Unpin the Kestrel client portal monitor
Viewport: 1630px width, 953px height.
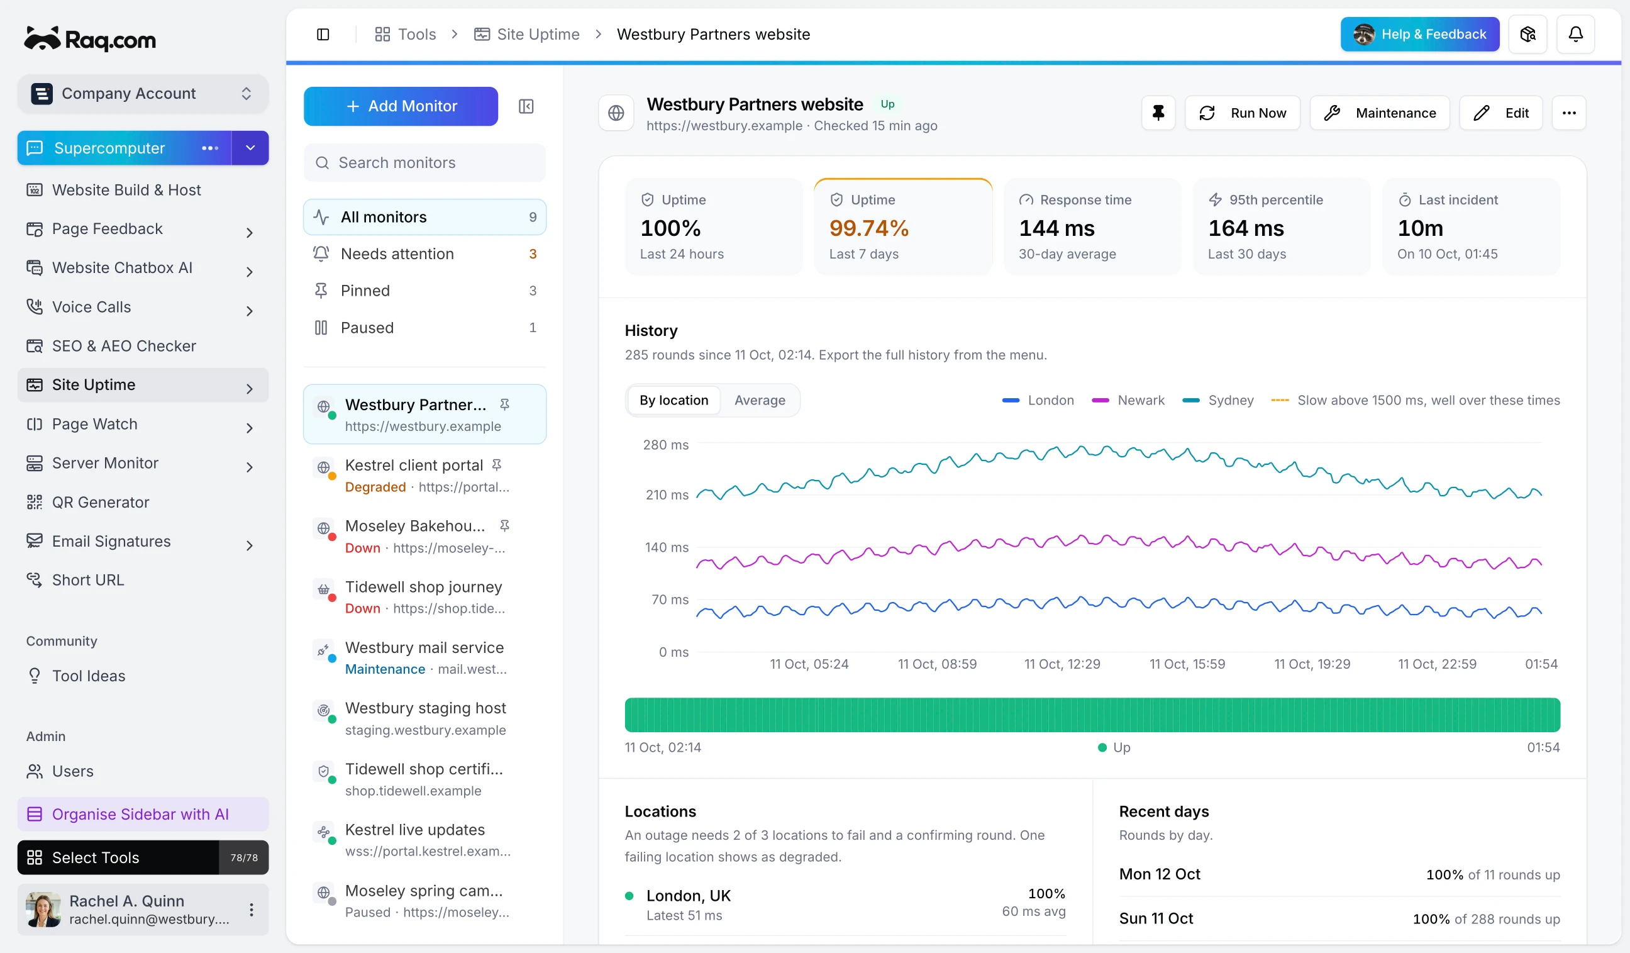[496, 465]
